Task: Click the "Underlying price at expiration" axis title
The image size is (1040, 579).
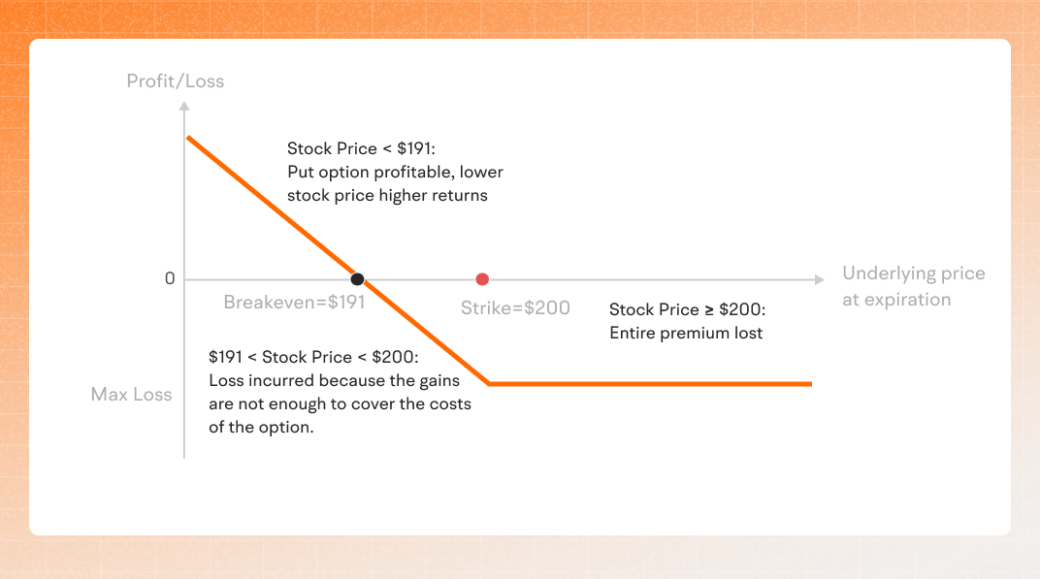Action: [913, 286]
